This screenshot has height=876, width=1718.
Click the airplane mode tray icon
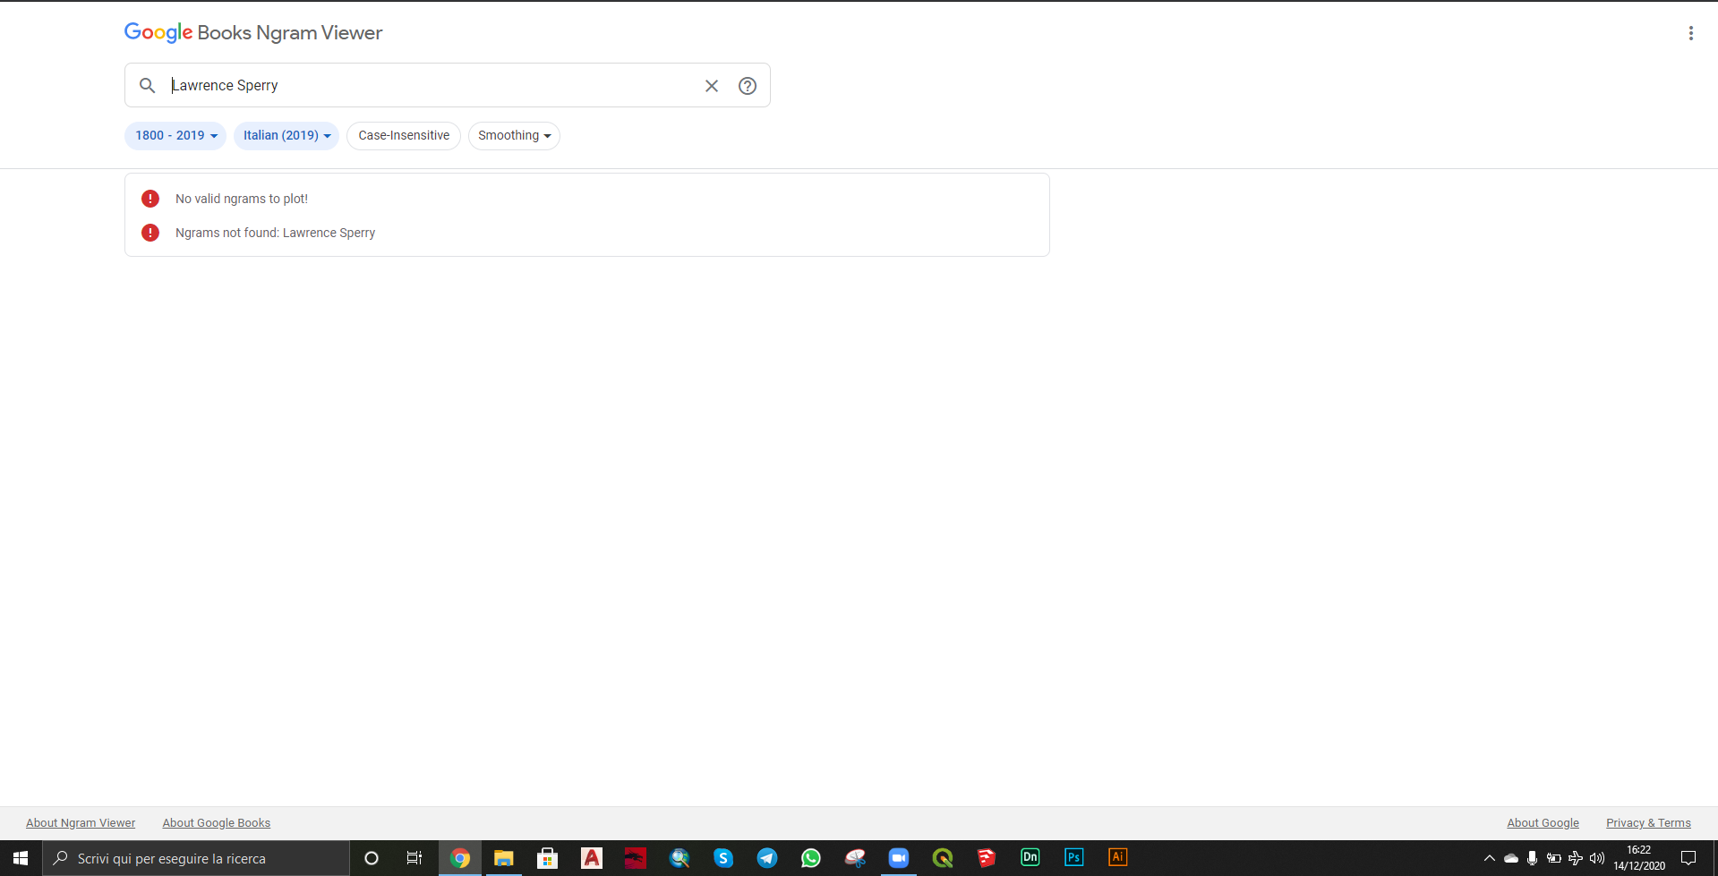[1576, 858]
